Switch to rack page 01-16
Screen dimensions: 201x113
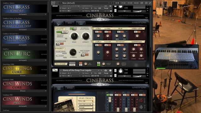(117, 3)
